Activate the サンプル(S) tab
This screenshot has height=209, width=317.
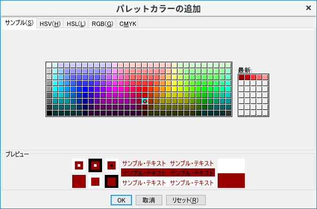[x=19, y=23]
